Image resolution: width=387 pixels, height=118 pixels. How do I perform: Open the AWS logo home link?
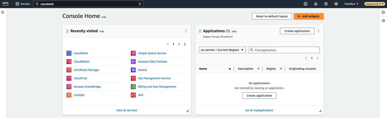[6, 4]
